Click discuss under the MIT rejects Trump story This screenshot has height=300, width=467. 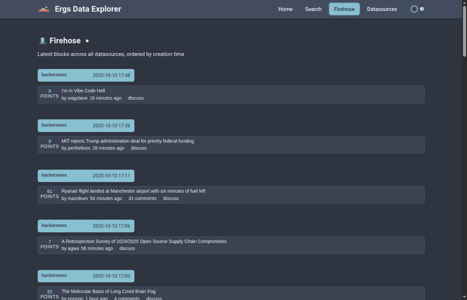(138, 148)
